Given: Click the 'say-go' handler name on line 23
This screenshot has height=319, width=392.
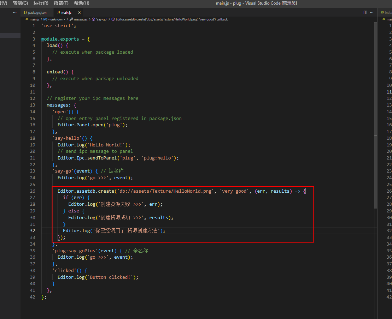Looking at the screenshot, I should [63, 171].
